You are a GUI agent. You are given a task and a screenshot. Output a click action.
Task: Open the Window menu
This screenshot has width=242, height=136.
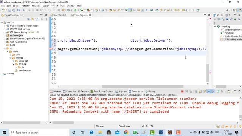coord(71,6)
